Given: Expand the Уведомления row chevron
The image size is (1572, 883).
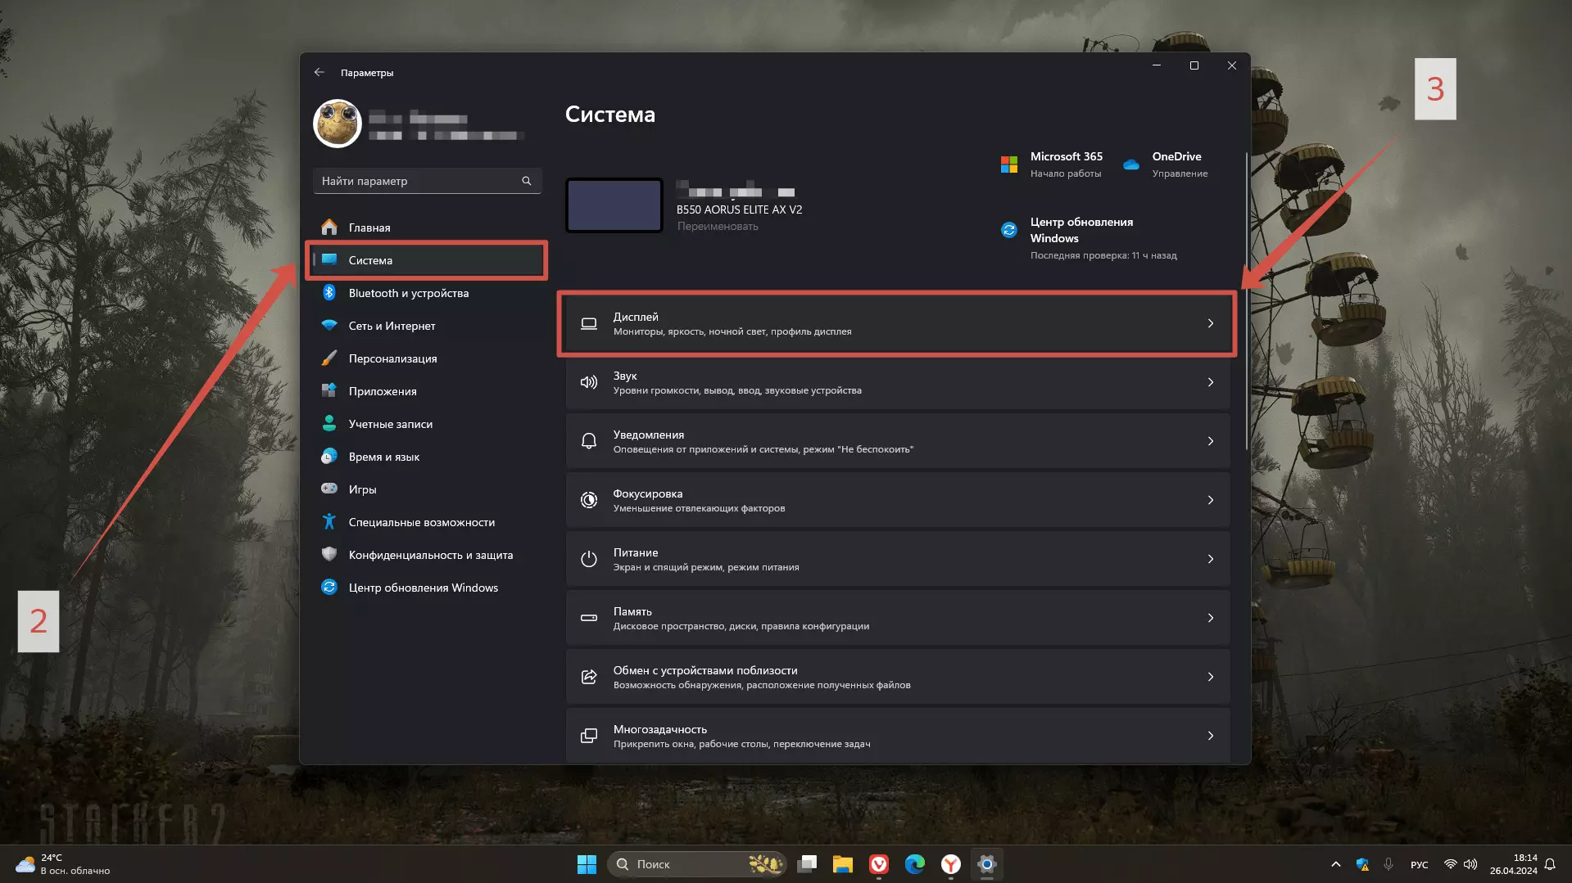Looking at the screenshot, I should pos(1211,441).
